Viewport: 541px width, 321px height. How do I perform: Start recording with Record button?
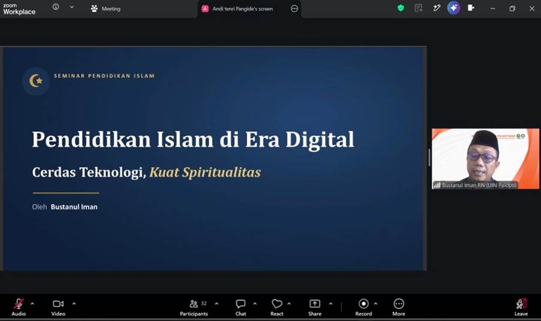(x=363, y=307)
